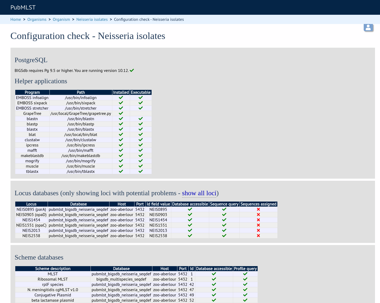380x303 pixels.
Task: Click the Scheme description column header
Action: click(53, 268)
